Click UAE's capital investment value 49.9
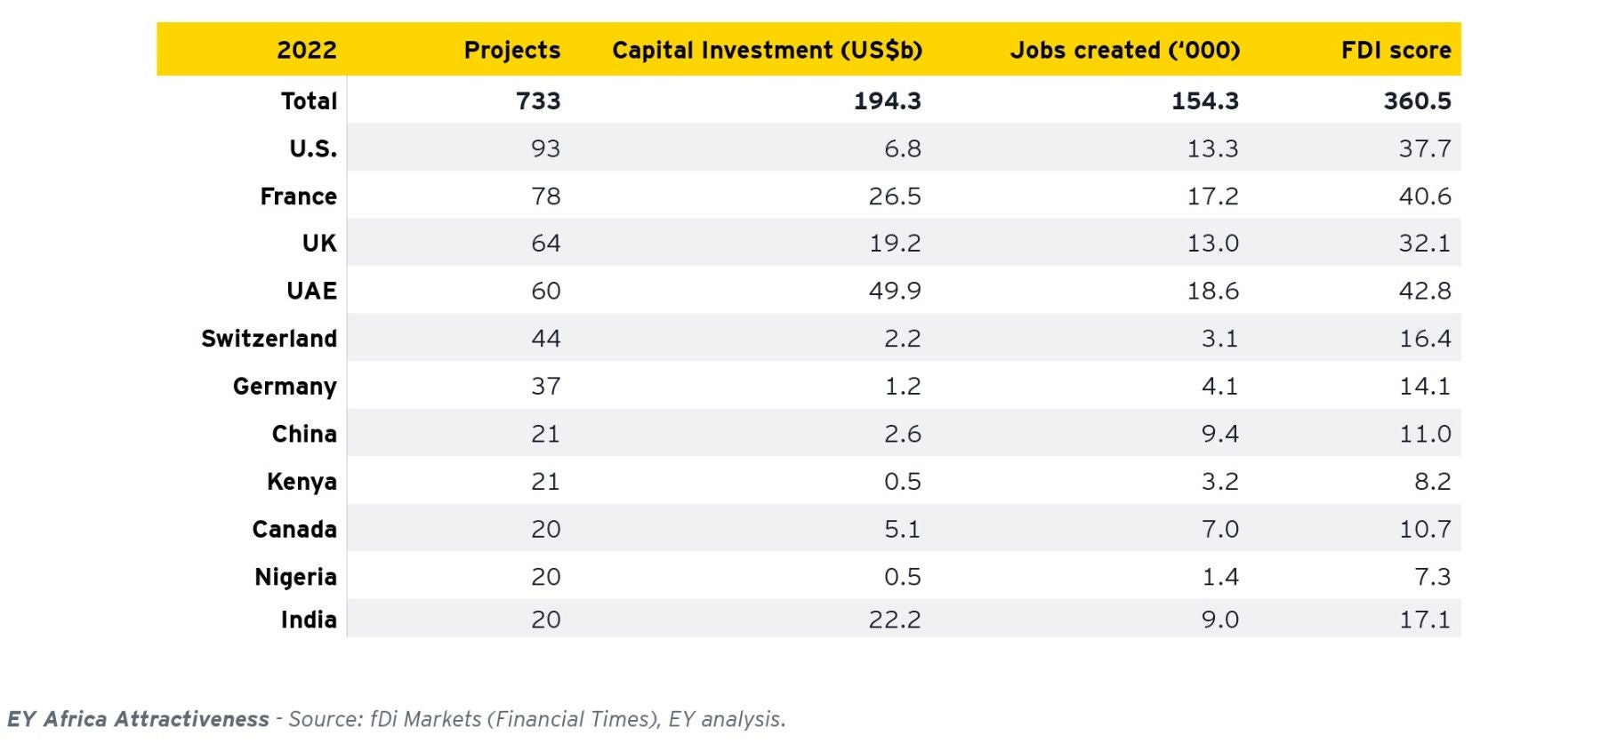Viewport: 1601px width, 752px height. [895, 291]
